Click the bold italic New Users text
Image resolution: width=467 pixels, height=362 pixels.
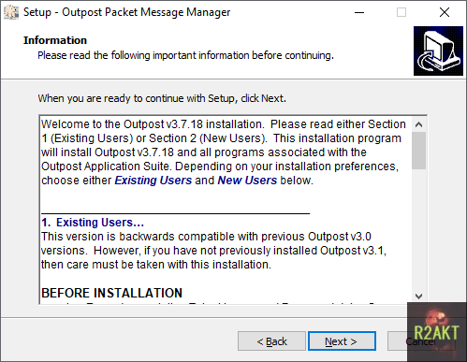pyautogui.click(x=247, y=181)
